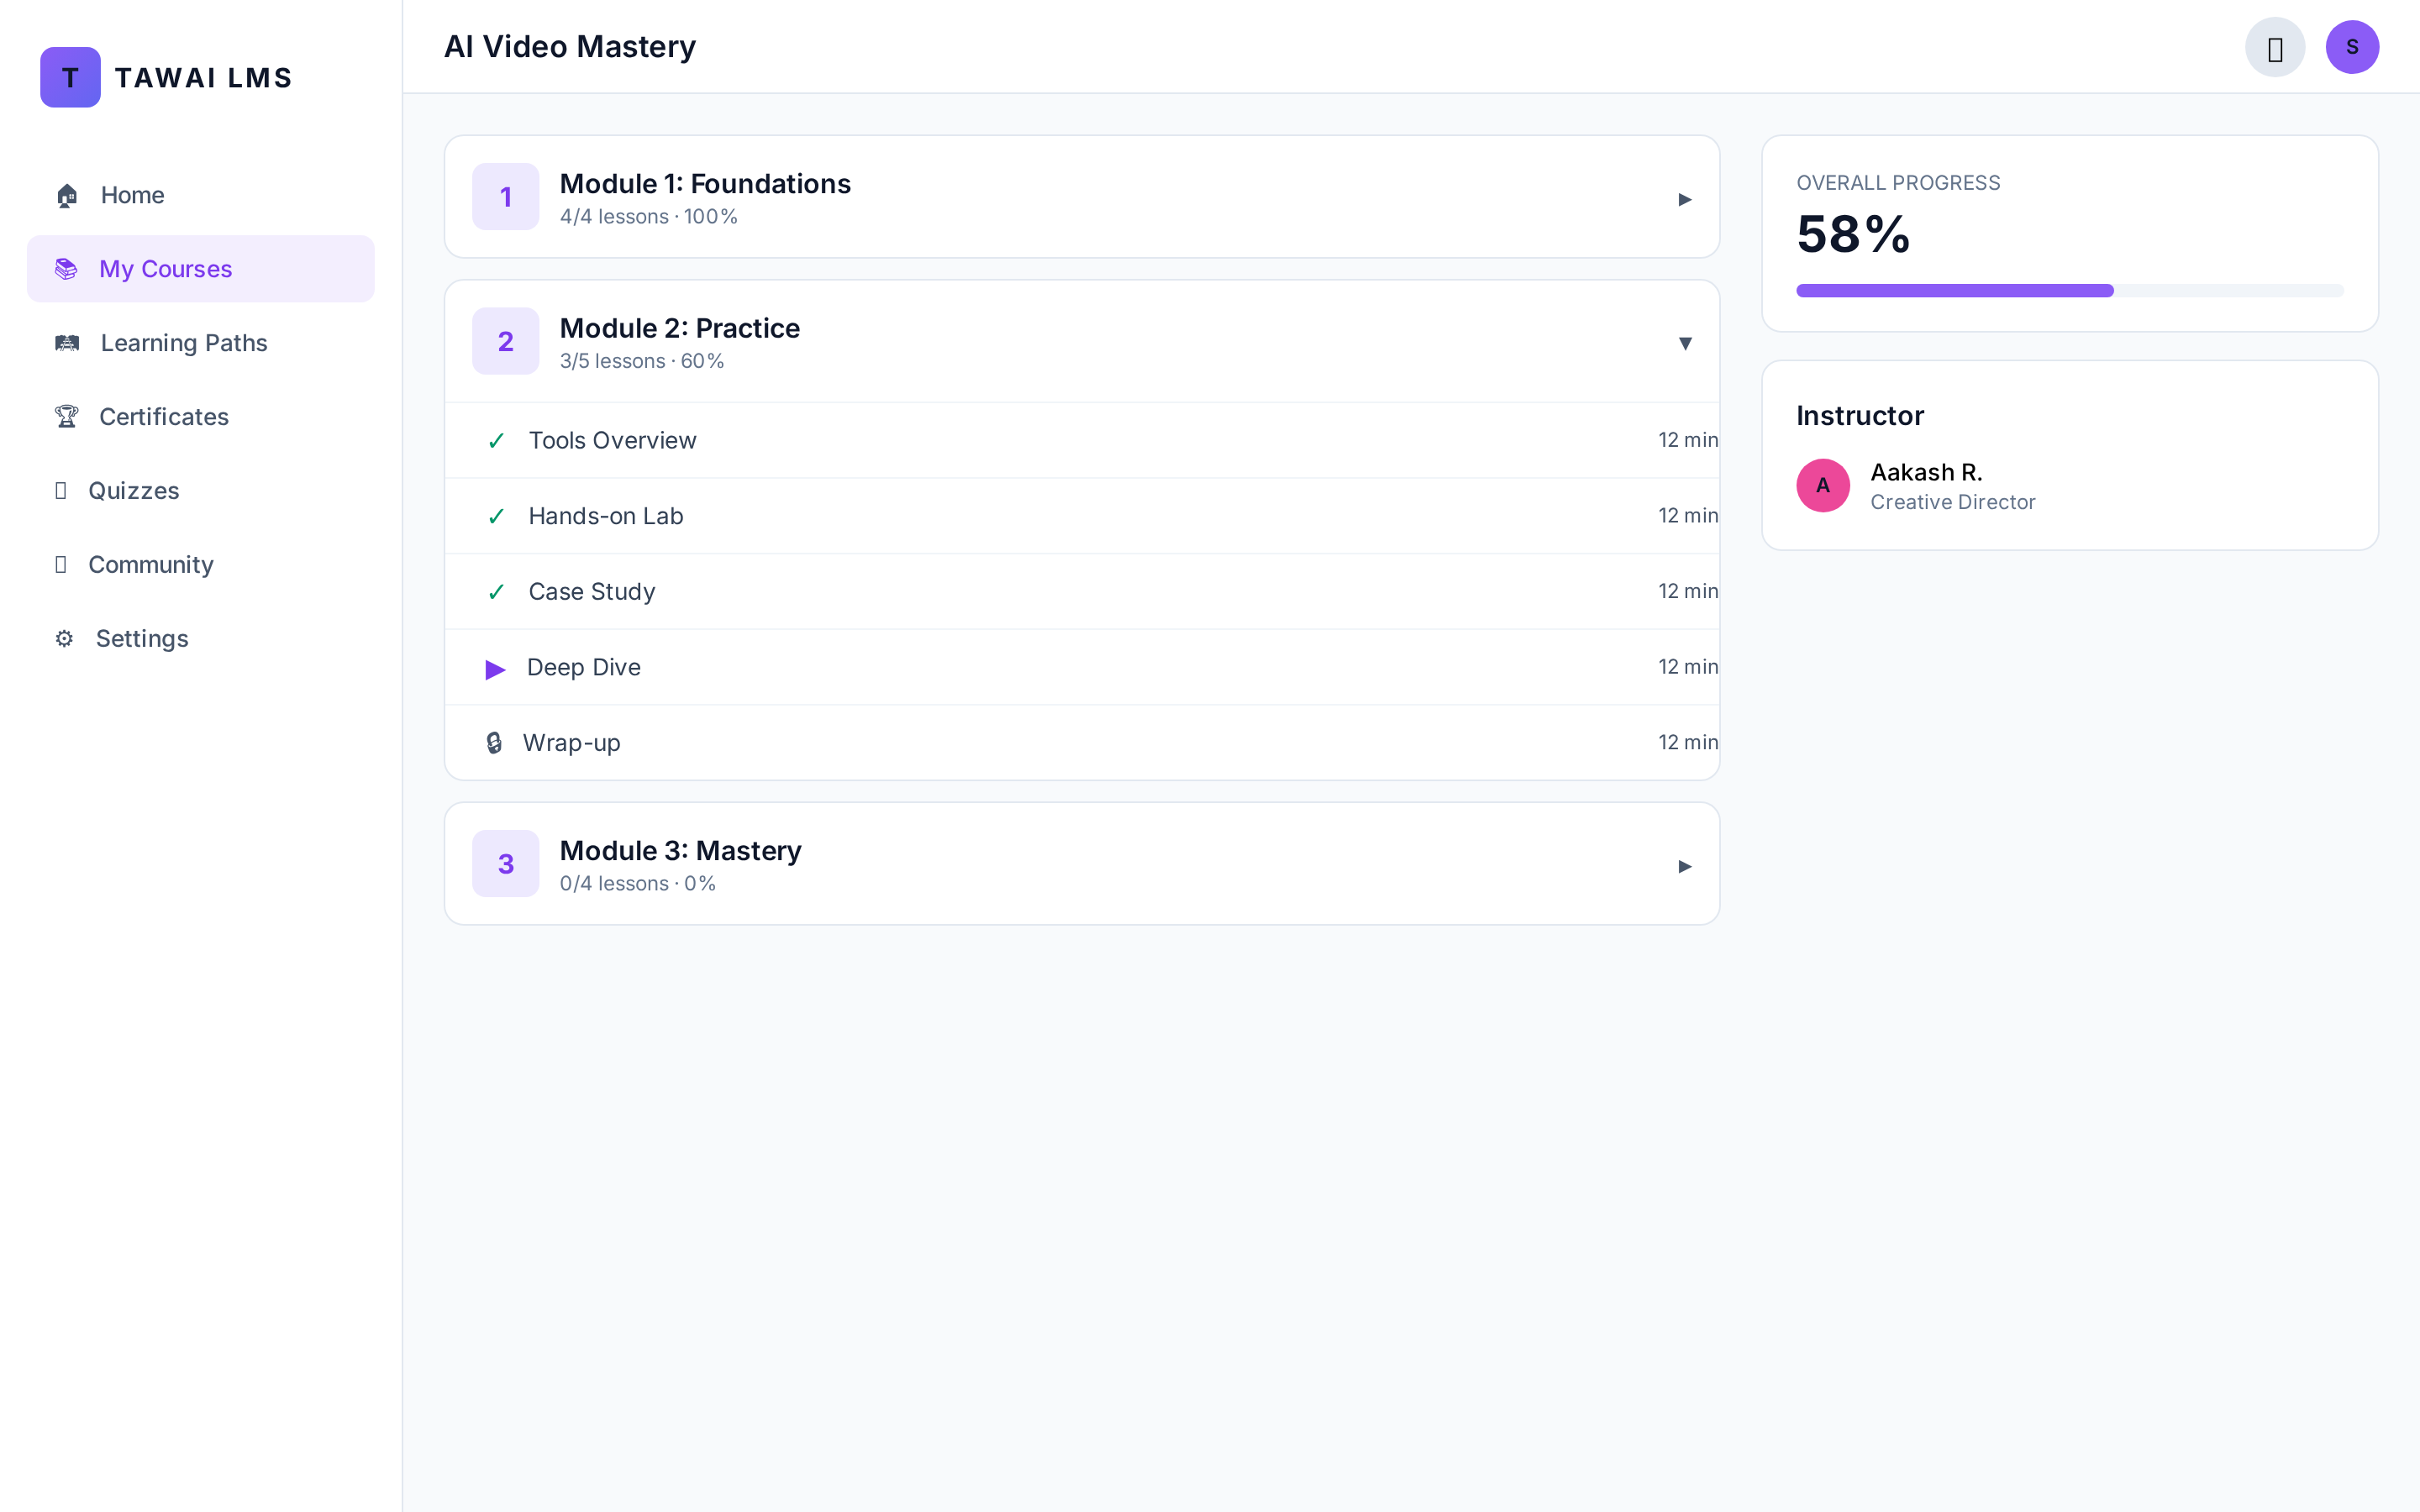This screenshot has width=2420, height=1512.
Task: Expand Module 1: Foundations arrow
Action: click(1685, 199)
